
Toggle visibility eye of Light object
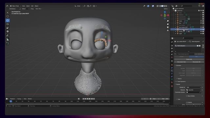coord(201,33)
